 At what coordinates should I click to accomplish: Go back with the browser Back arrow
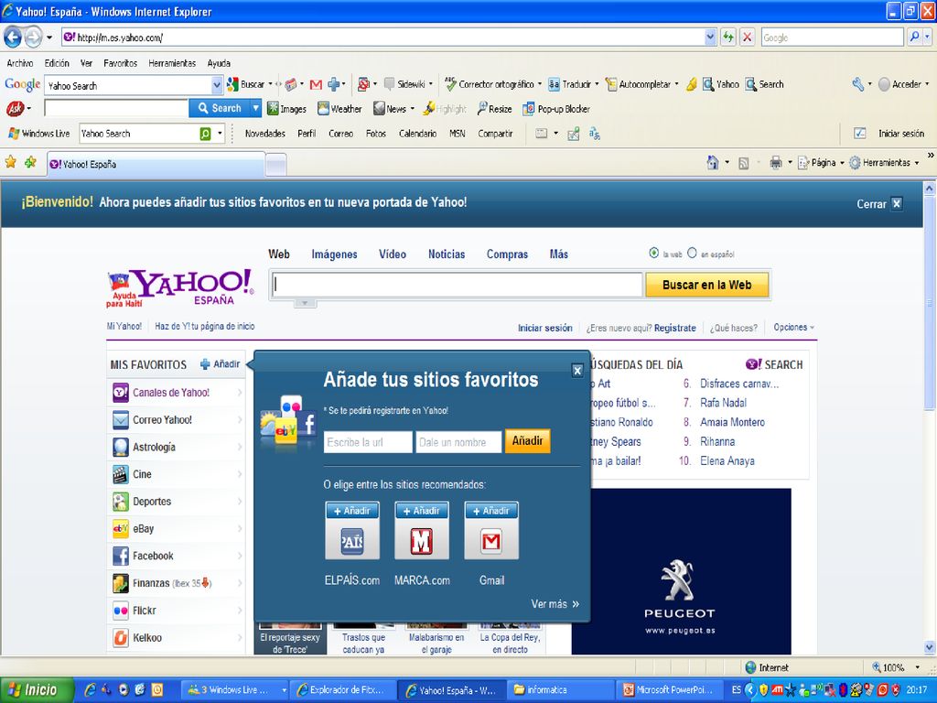click(13, 38)
